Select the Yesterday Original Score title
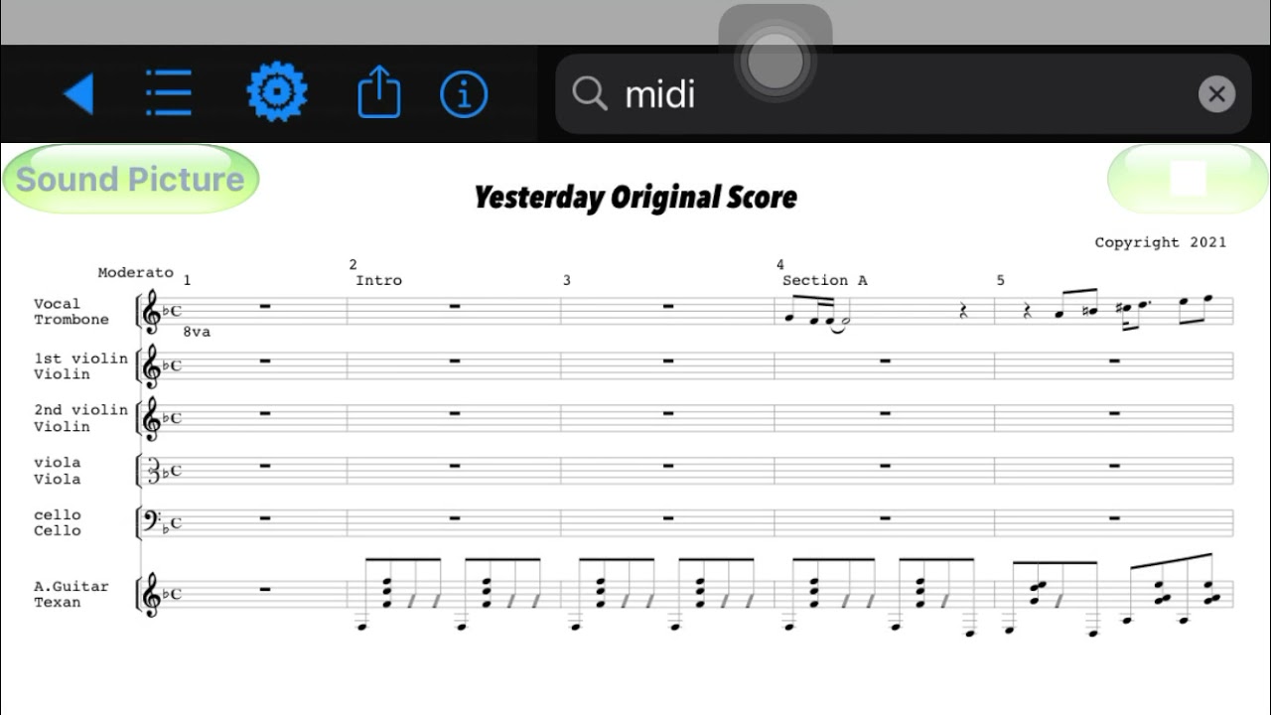 coord(635,197)
